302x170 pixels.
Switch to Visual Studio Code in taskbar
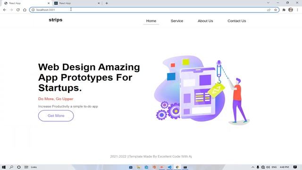pyautogui.click(x=169, y=167)
